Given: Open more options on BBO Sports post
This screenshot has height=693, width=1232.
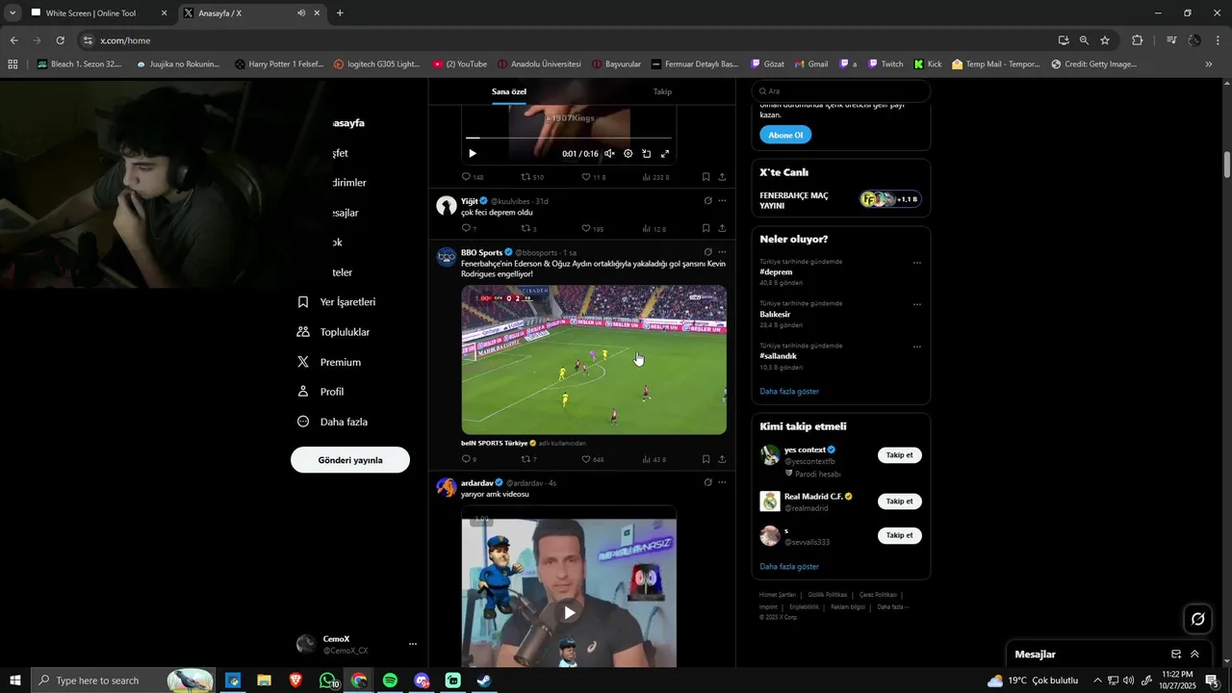Looking at the screenshot, I should (722, 252).
